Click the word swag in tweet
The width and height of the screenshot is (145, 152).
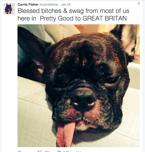(76, 11)
